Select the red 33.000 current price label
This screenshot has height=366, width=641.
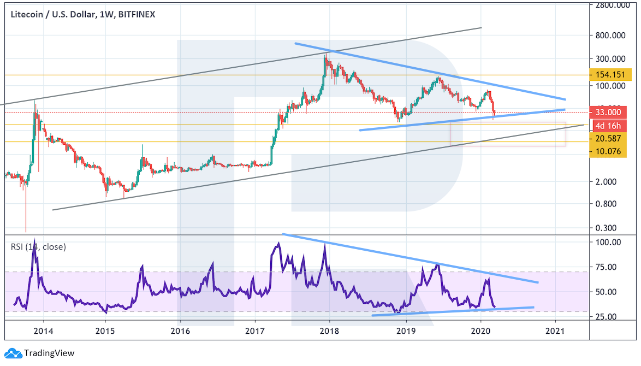tap(608, 113)
